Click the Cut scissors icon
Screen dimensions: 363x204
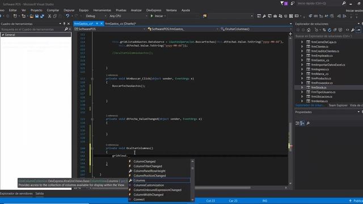[49, 16]
